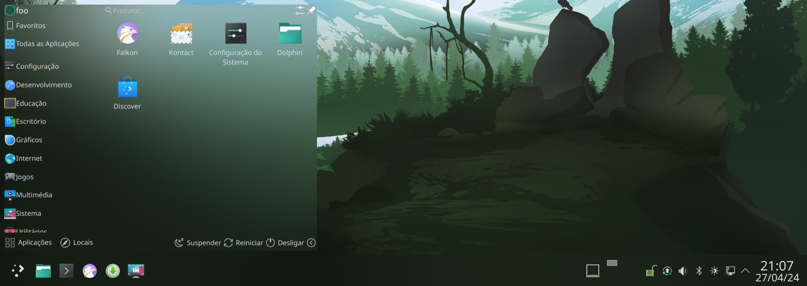Launch the Falkon browser from favorites
The image size is (807, 286).
[127, 40]
